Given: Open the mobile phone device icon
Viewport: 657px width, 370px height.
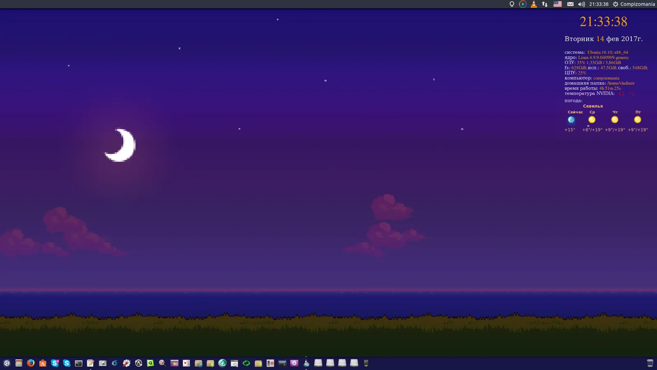Looking at the screenshot, I should pyautogui.click(x=366, y=363).
